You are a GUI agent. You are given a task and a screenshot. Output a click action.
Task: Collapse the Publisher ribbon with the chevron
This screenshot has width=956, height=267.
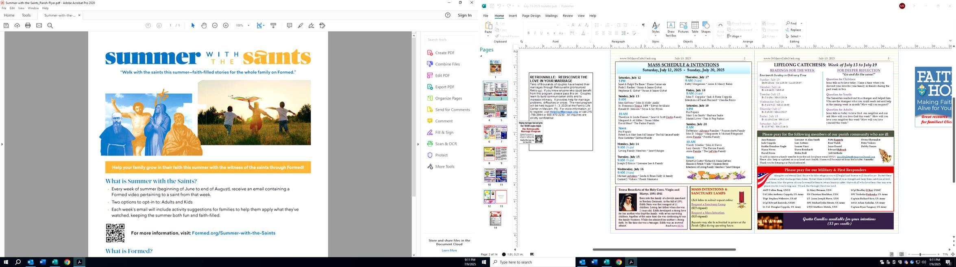point(950,41)
